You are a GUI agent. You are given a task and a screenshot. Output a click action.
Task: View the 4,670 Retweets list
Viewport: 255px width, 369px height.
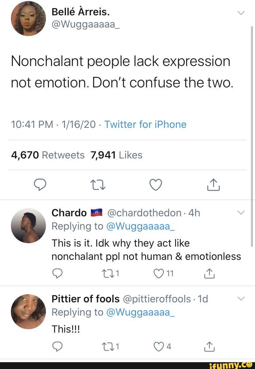[48, 155]
